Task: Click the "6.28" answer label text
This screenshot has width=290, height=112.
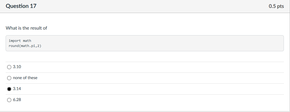Action: (17, 100)
